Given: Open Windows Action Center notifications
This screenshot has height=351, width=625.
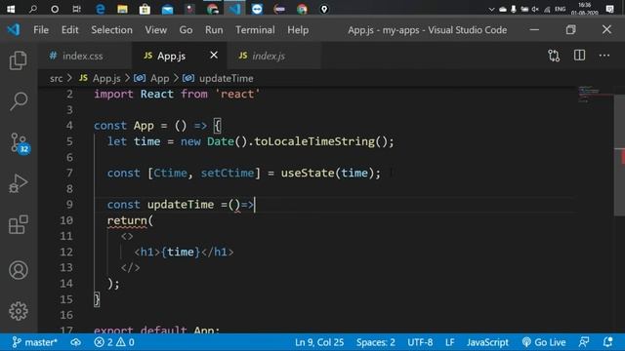Looking at the screenshot, I should (x=609, y=9).
